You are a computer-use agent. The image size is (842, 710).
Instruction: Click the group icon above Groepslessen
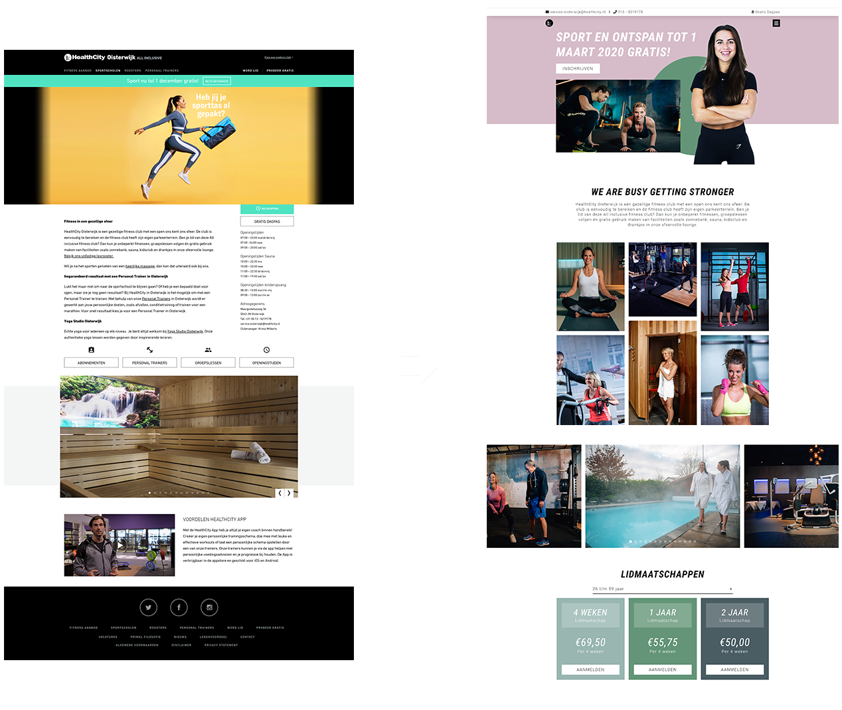point(208,350)
